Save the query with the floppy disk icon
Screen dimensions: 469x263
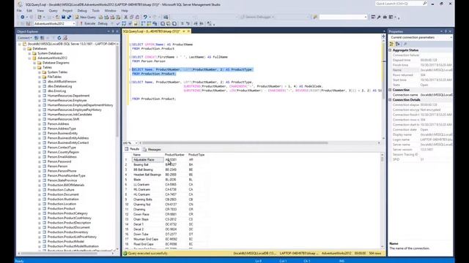click(64, 17)
